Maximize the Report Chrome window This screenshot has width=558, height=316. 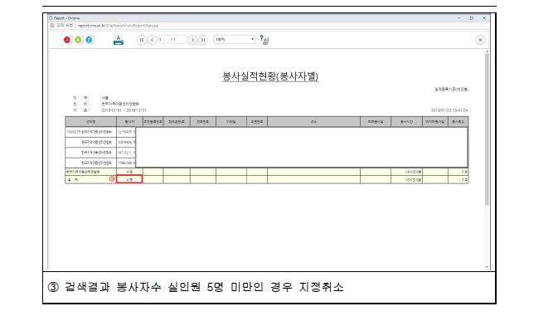pyautogui.click(x=472, y=18)
